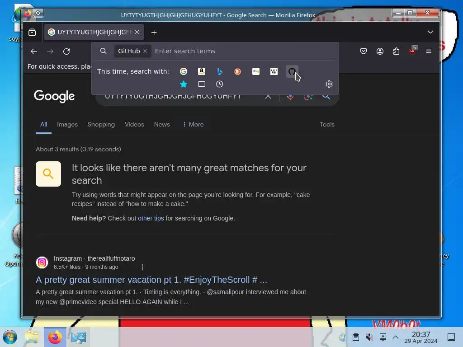463x347 pixels.
Task: Choose Bing as one-off search engine
Action: [x=219, y=71]
